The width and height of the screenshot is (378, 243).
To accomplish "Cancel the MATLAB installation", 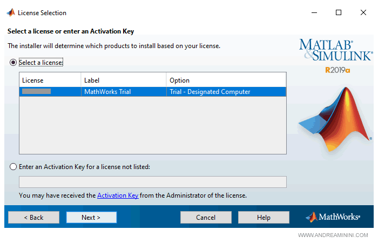I will coord(206,218).
